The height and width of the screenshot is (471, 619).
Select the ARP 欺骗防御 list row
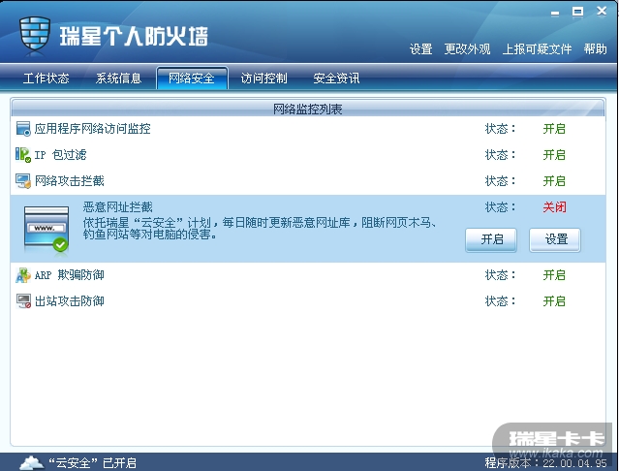pyautogui.click(x=308, y=275)
